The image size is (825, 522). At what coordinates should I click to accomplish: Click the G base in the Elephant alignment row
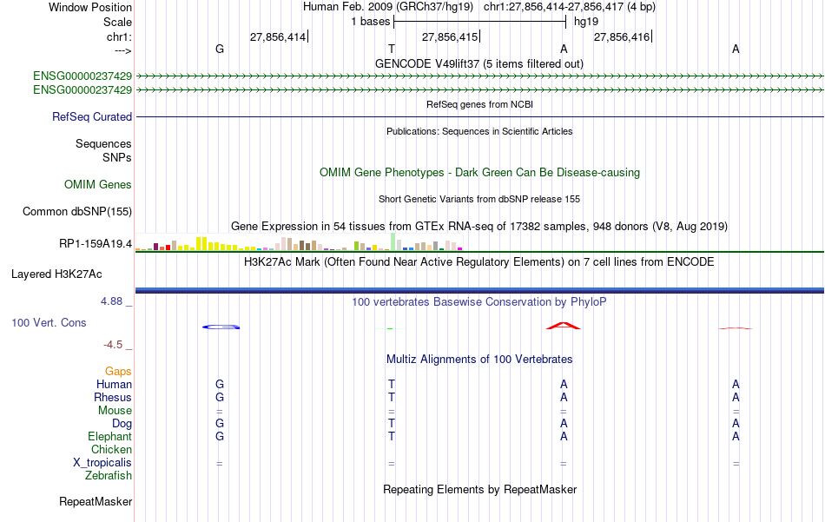point(220,437)
